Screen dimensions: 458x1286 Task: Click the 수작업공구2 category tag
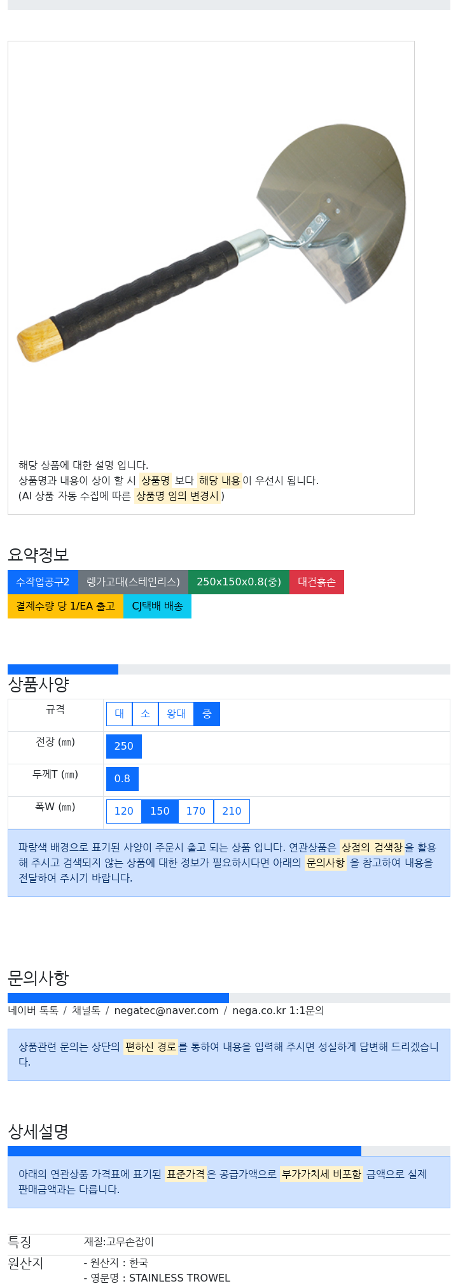[43, 582]
